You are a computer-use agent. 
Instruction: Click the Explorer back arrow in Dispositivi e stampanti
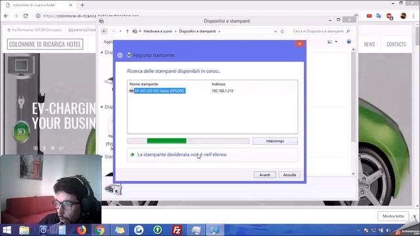(104, 31)
